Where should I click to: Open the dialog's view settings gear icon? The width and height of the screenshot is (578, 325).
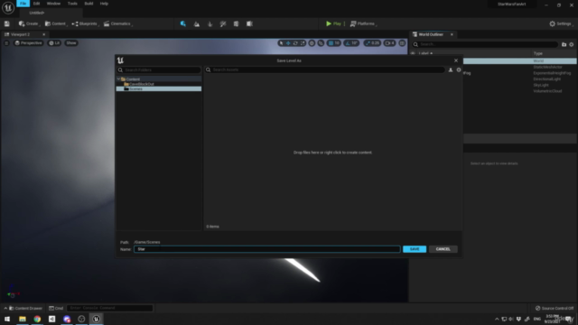tap(459, 70)
